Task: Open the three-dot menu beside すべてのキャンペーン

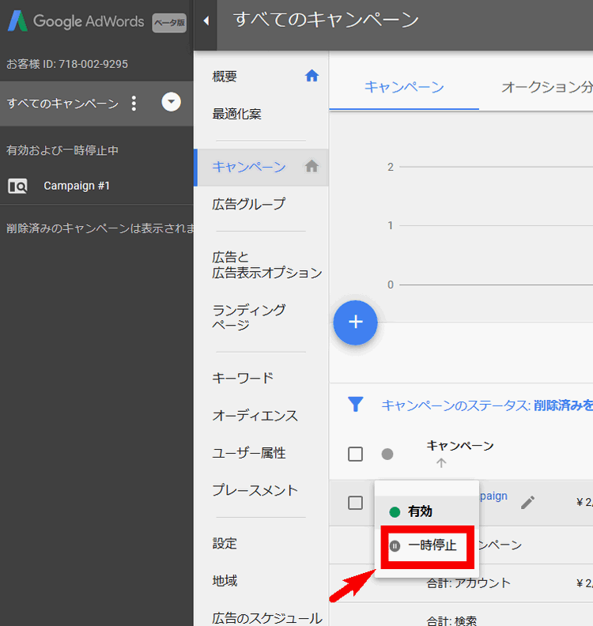Action: point(134,104)
